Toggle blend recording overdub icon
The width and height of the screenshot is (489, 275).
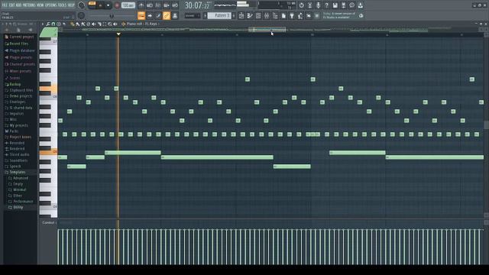tap(167, 5)
